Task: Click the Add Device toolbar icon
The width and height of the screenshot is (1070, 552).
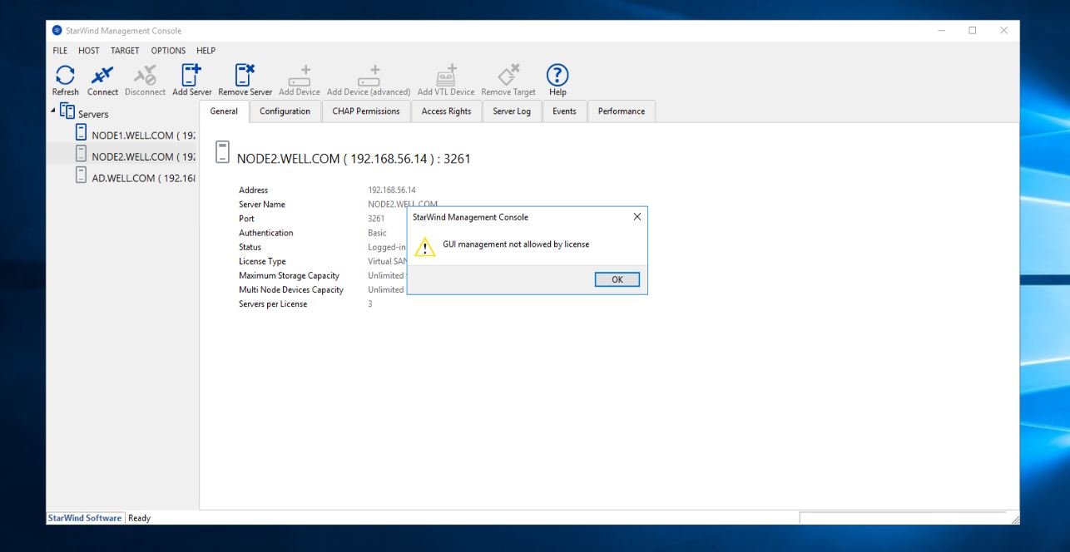Action: click(300, 76)
